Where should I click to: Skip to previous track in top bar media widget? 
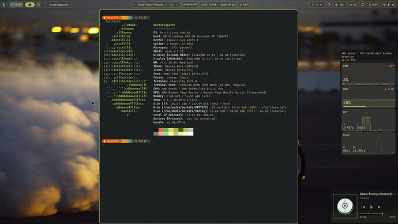(166, 5)
